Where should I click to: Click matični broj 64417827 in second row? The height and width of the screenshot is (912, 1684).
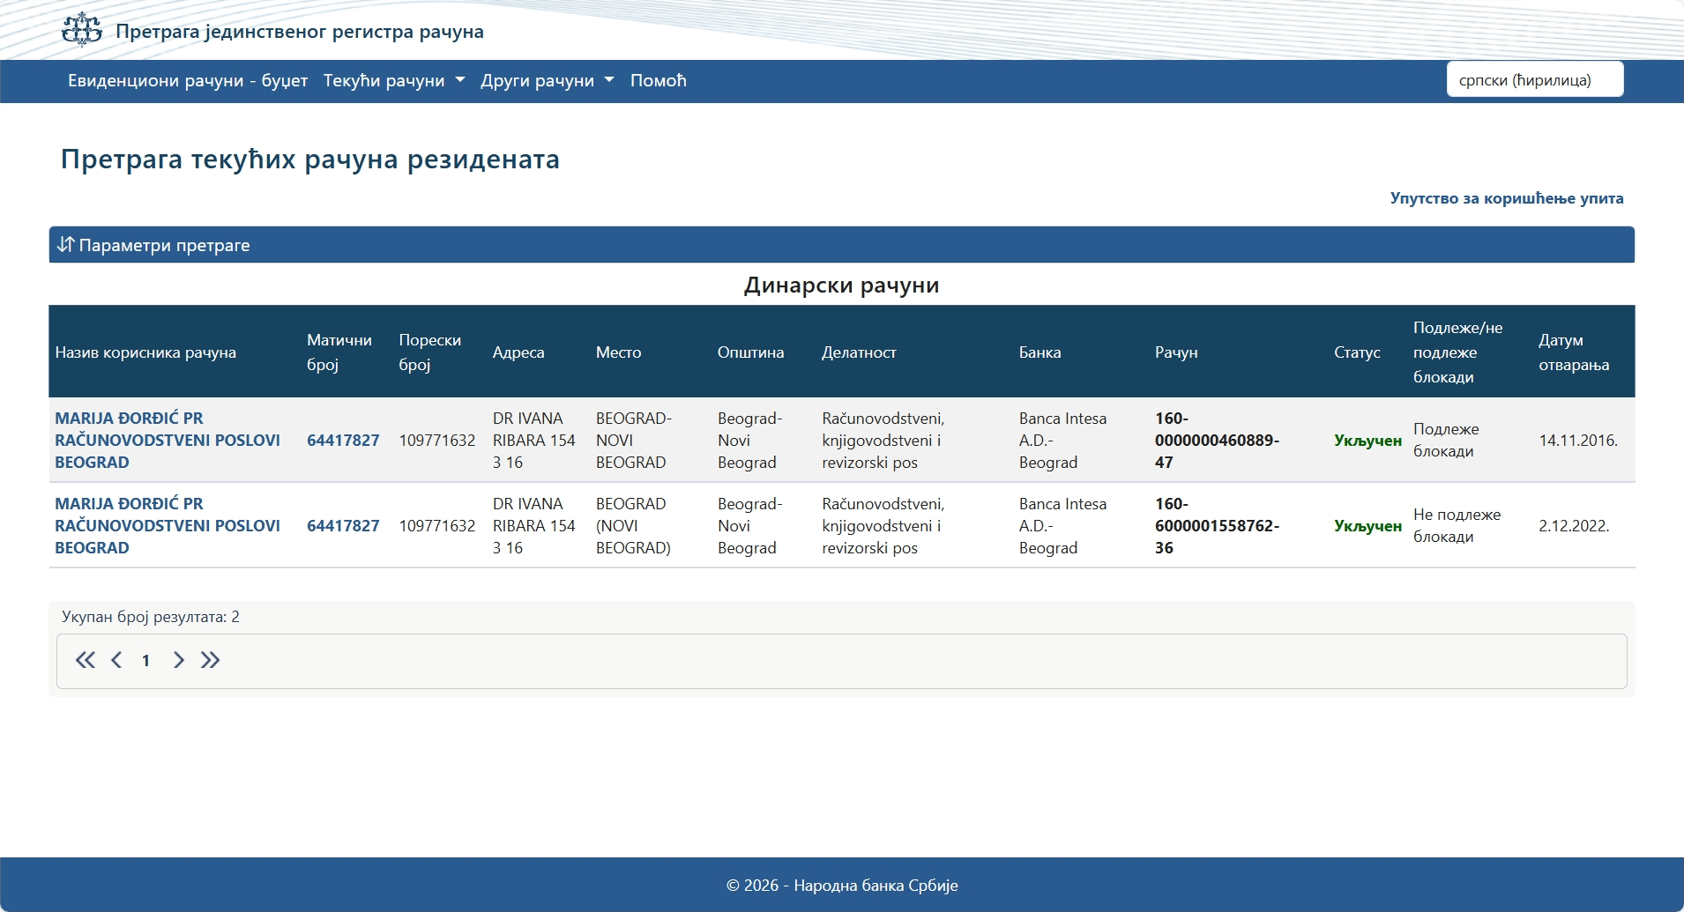tap(343, 525)
